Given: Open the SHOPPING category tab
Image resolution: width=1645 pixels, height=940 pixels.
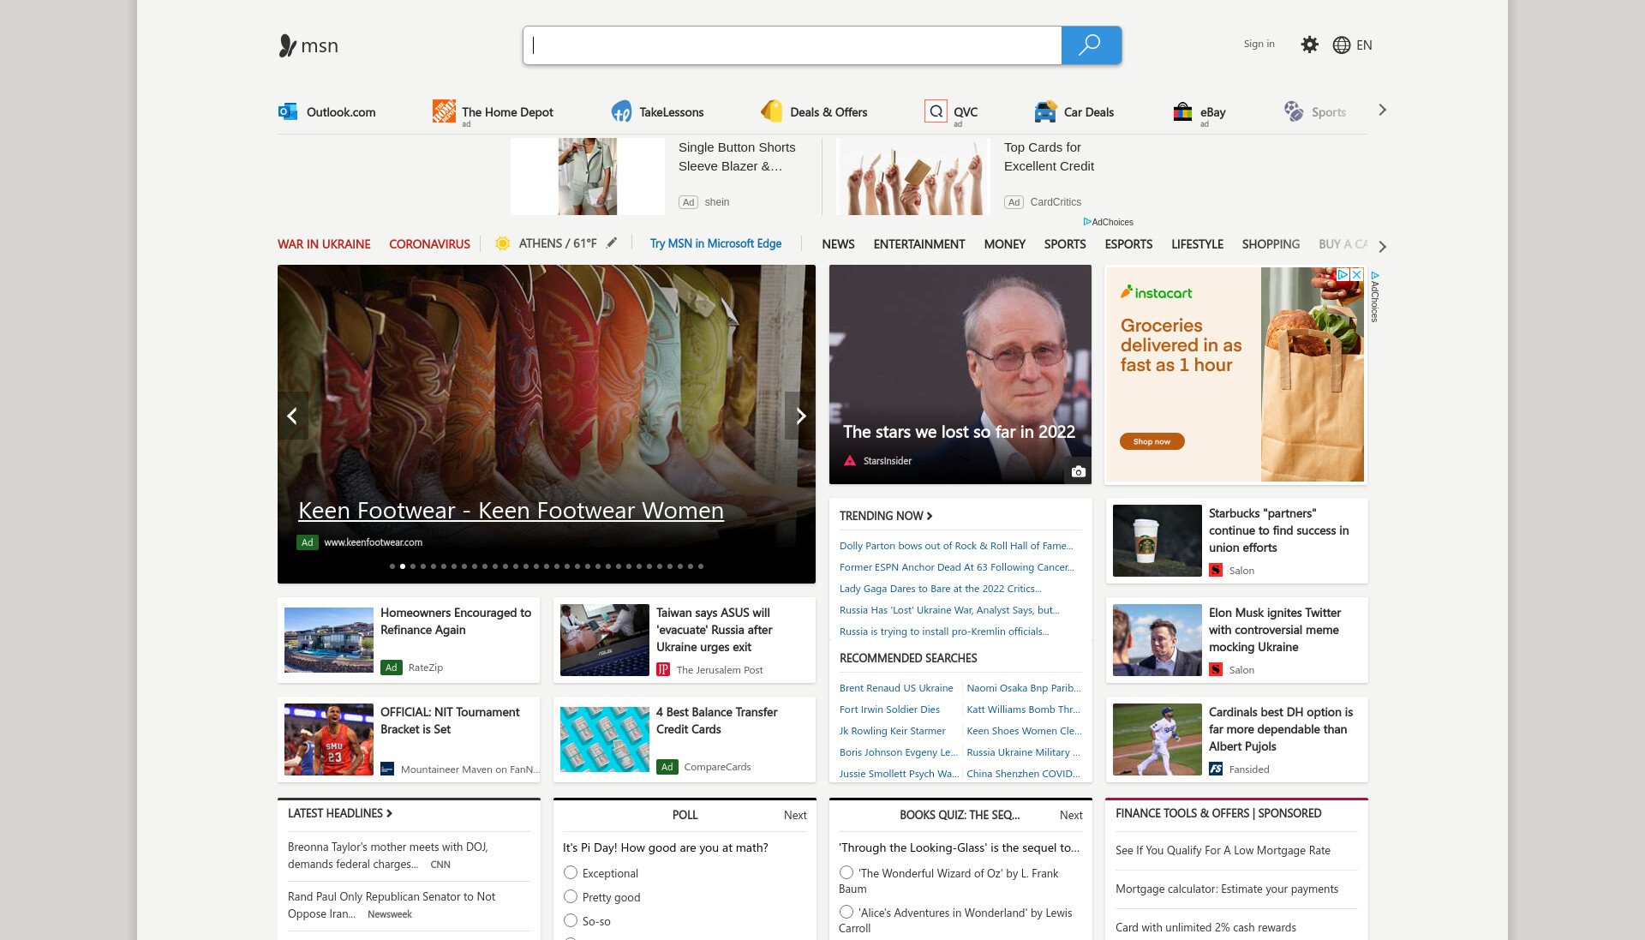Looking at the screenshot, I should [x=1271, y=244].
